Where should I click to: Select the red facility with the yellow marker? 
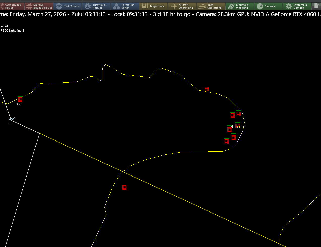click(x=237, y=125)
